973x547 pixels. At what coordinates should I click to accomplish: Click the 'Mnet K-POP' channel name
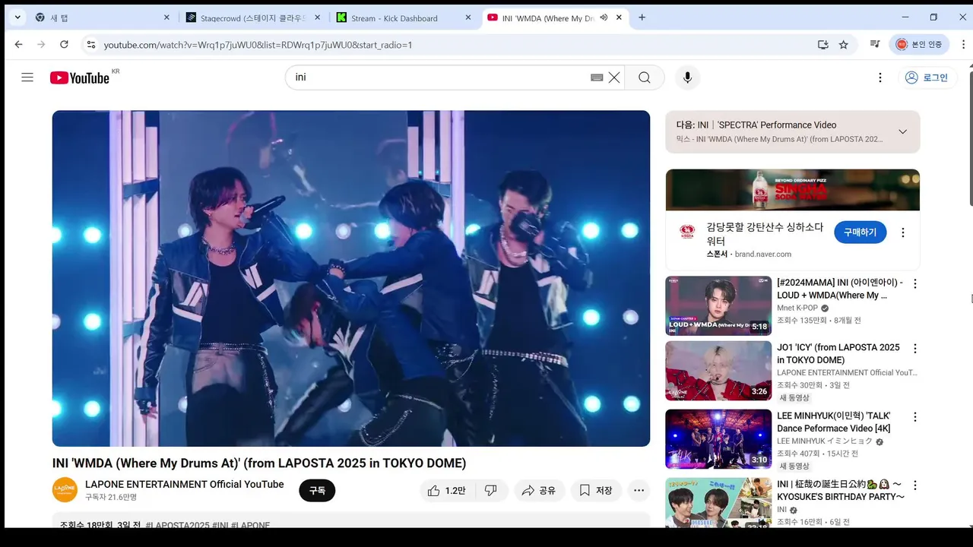tap(797, 308)
